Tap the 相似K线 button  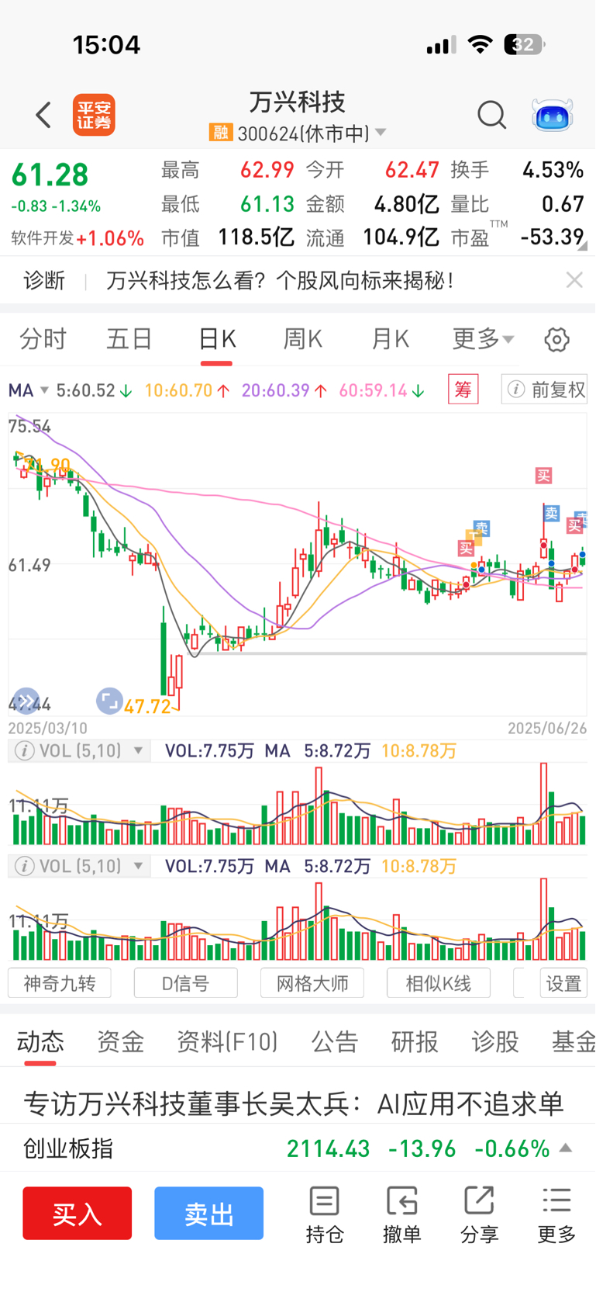click(x=439, y=983)
